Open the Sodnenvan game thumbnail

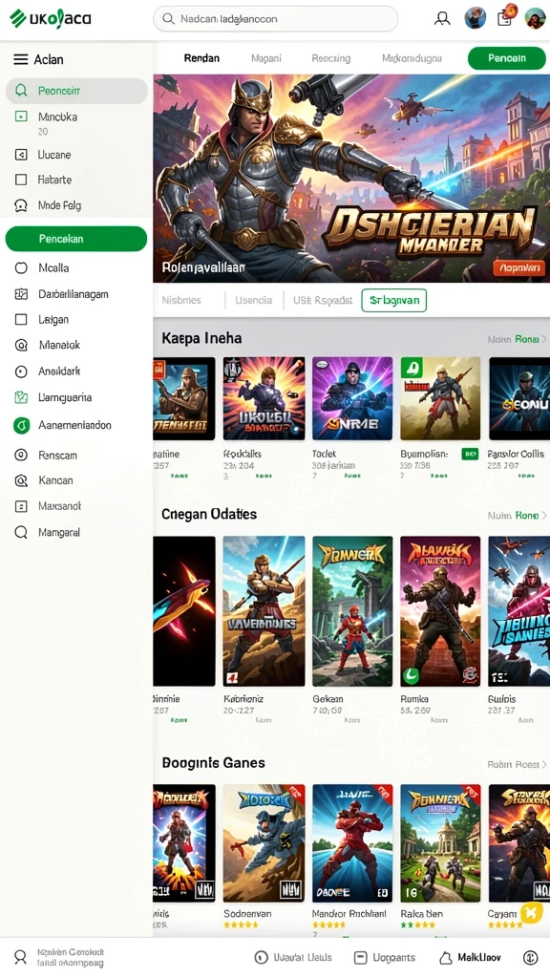264,843
